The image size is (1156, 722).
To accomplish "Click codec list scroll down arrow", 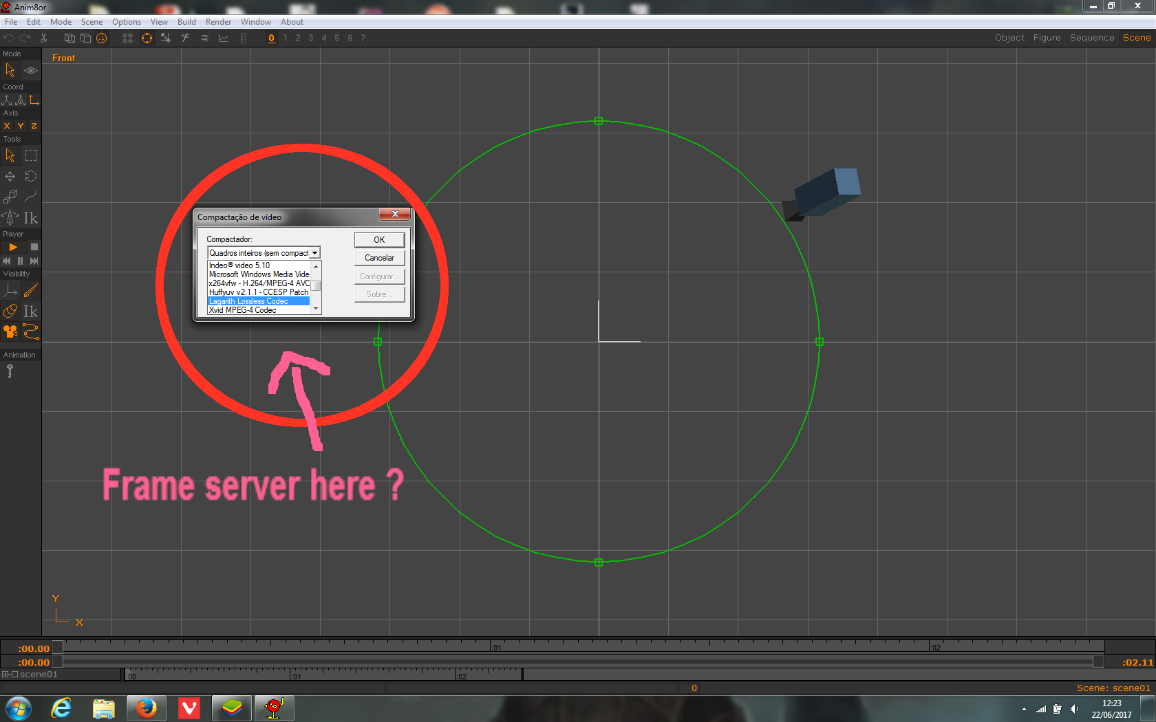I will pos(316,309).
